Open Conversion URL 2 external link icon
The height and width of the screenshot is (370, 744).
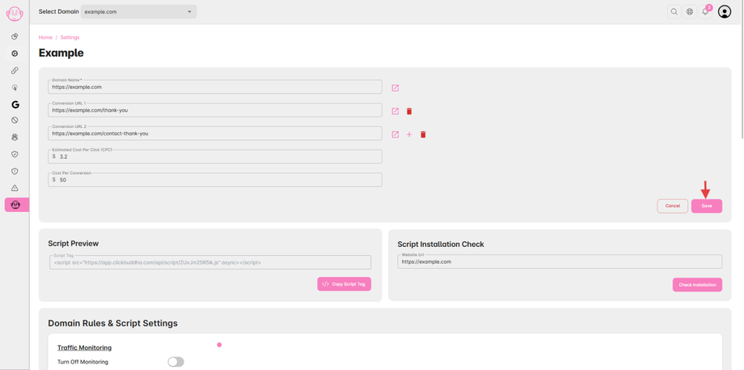click(395, 134)
